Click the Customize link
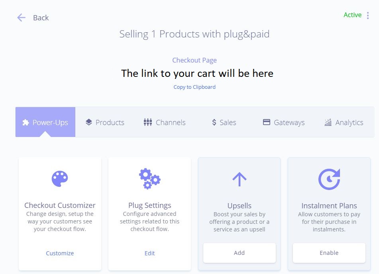The image size is (379, 274). tap(60, 253)
